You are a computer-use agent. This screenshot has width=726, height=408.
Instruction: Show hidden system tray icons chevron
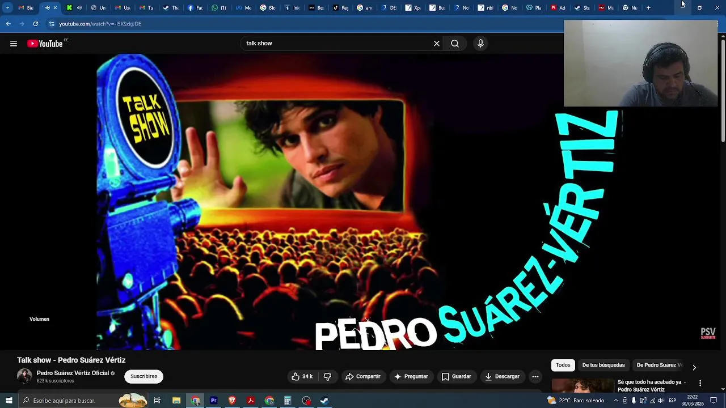click(616, 401)
